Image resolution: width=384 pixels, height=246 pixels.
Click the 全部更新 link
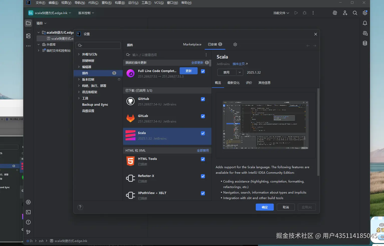point(197,63)
